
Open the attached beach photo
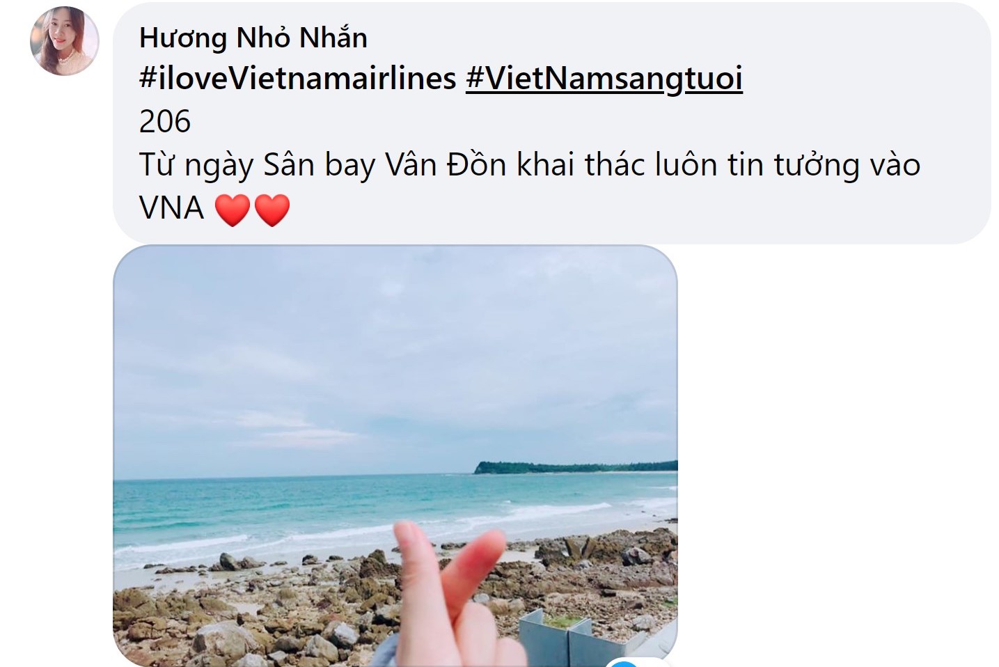395,456
